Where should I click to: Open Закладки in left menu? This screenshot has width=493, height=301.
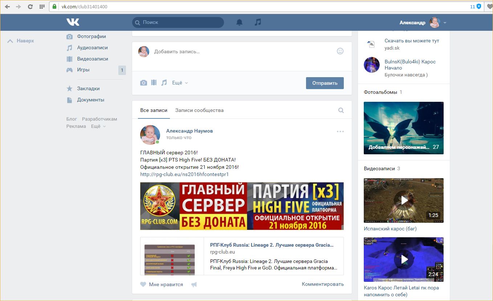88,89
